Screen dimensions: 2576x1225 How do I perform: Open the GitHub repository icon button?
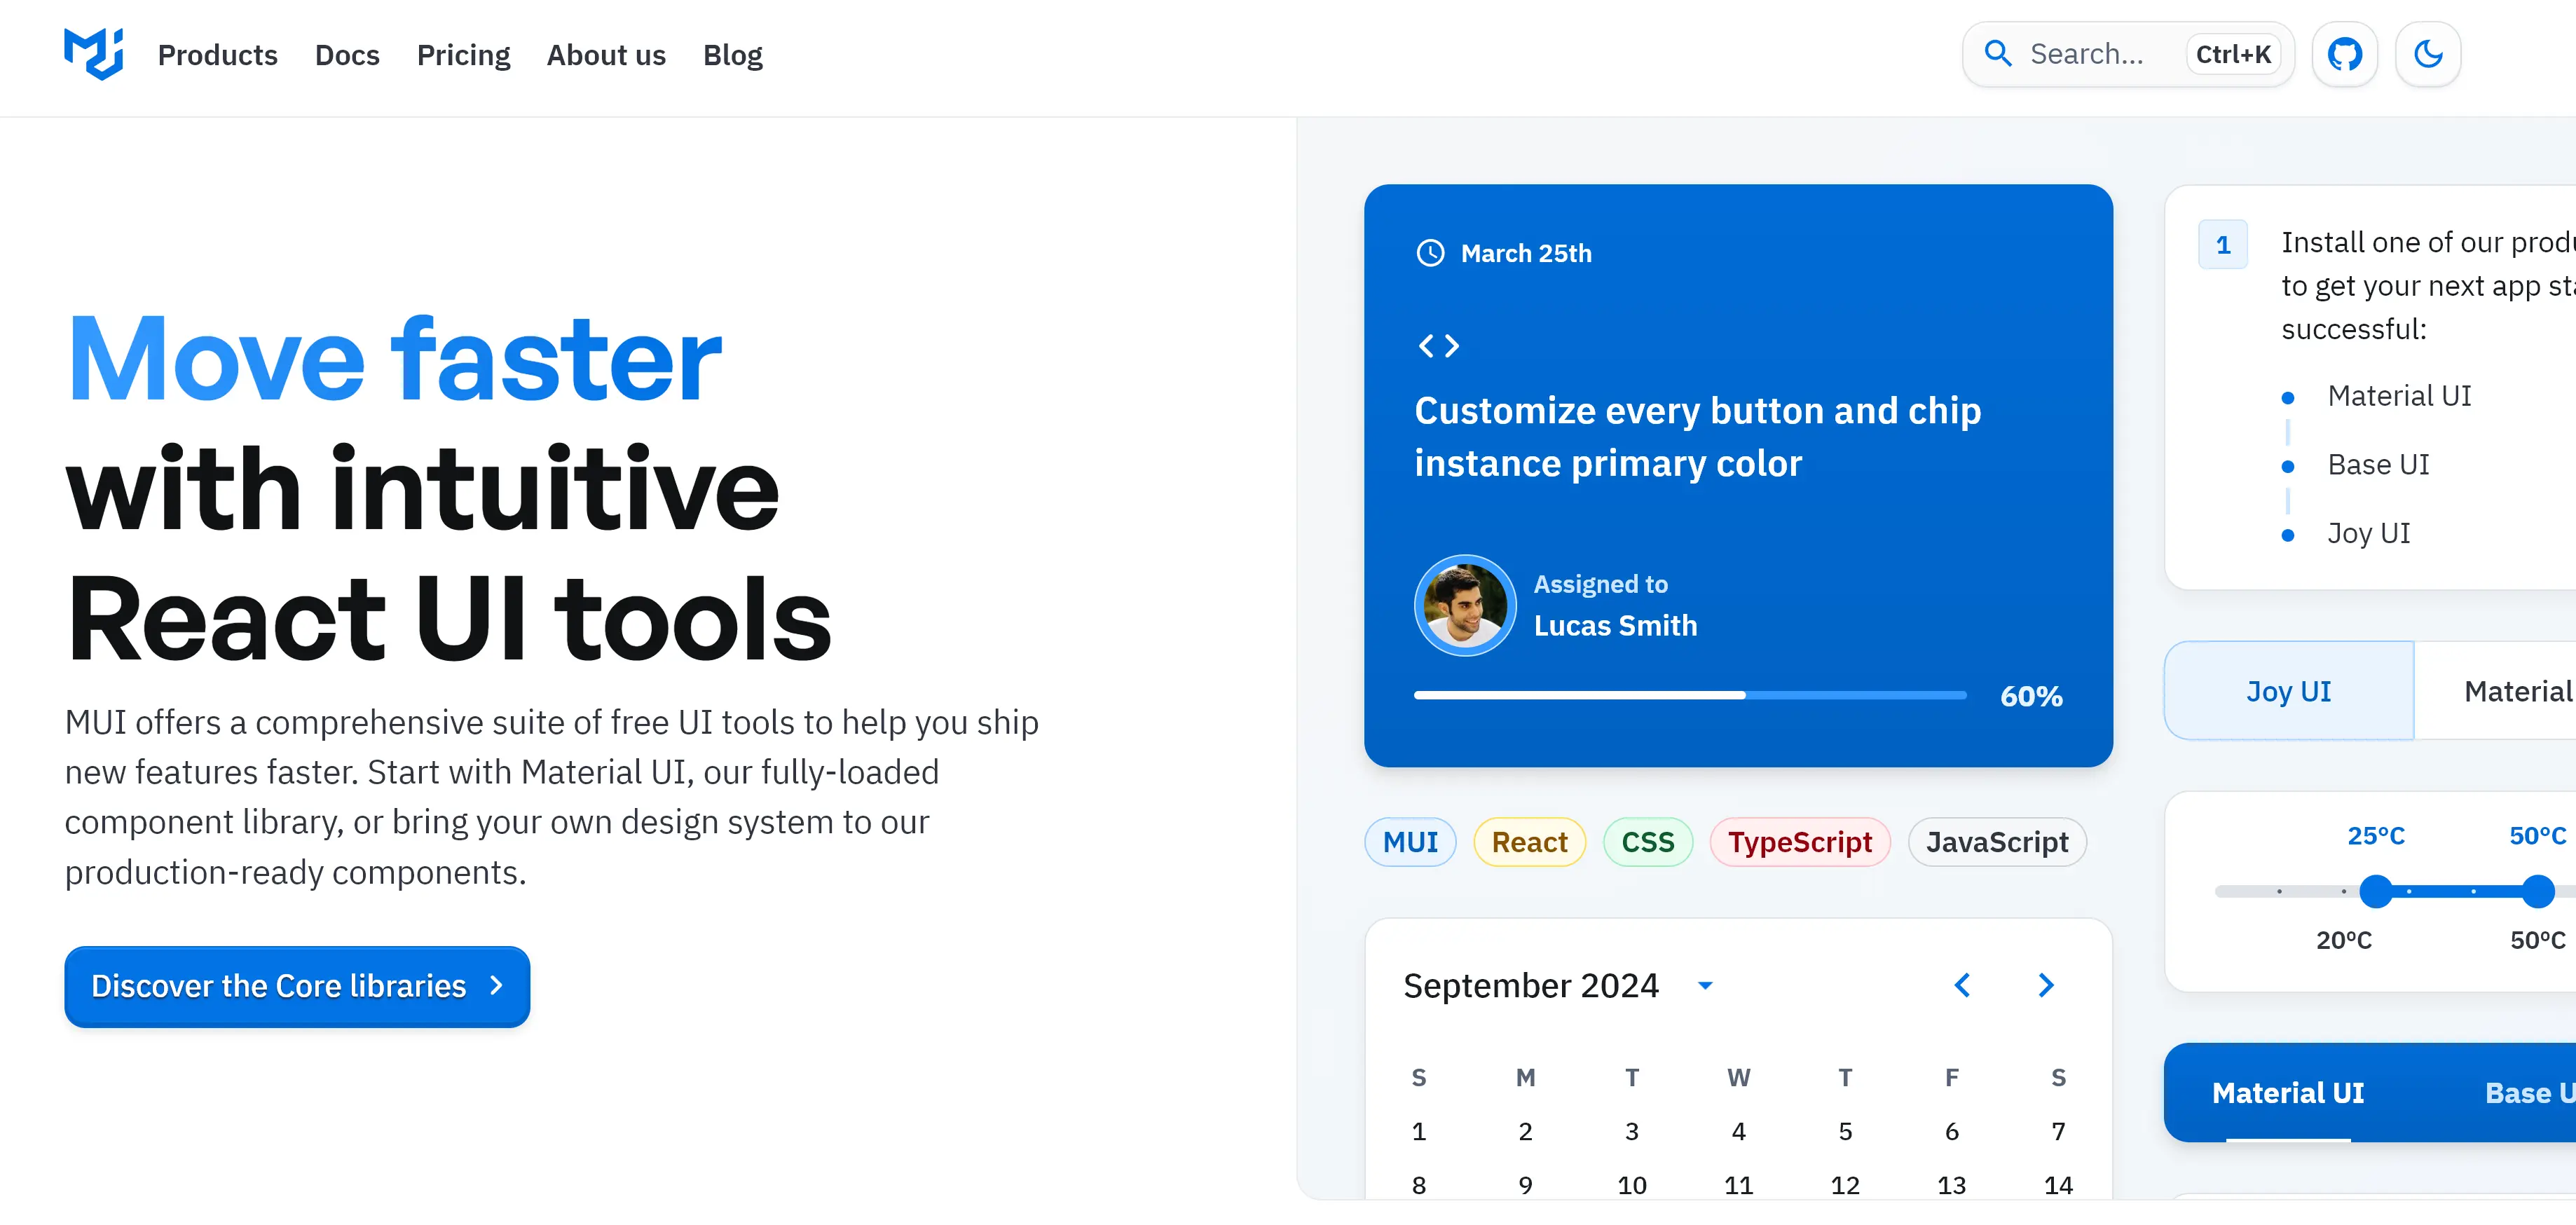coord(2344,54)
